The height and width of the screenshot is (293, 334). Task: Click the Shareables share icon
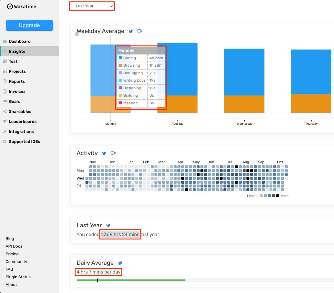[5, 111]
